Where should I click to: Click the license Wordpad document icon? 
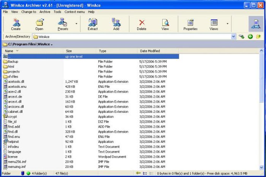(x=5, y=157)
